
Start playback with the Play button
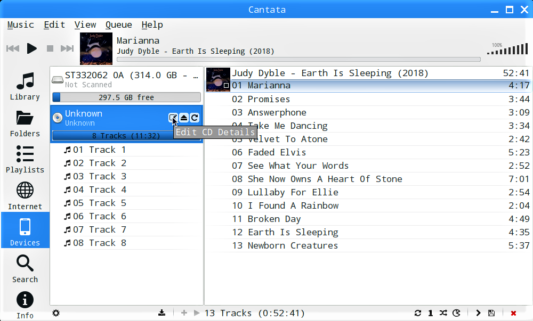click(x=31, y=48)
